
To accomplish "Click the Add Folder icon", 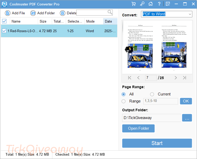I will (x=33, y=13).
